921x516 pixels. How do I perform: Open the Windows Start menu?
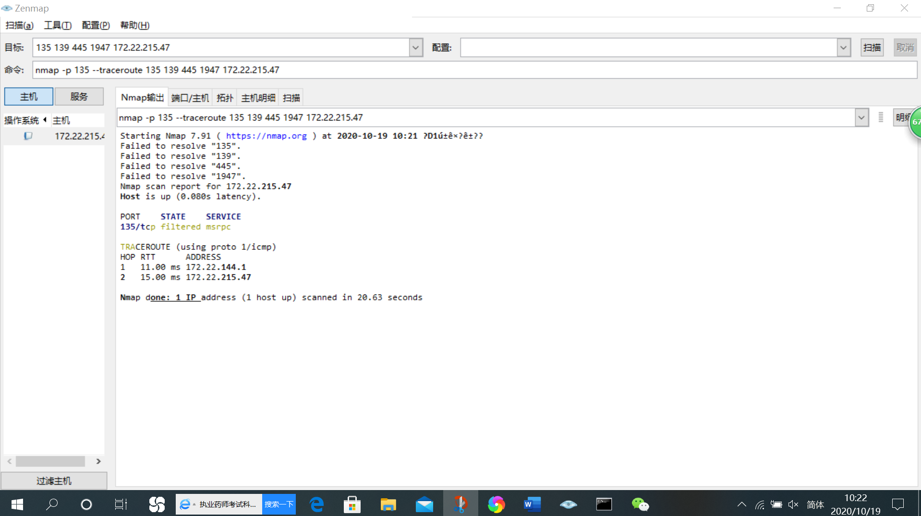click(x=17, y=504)
